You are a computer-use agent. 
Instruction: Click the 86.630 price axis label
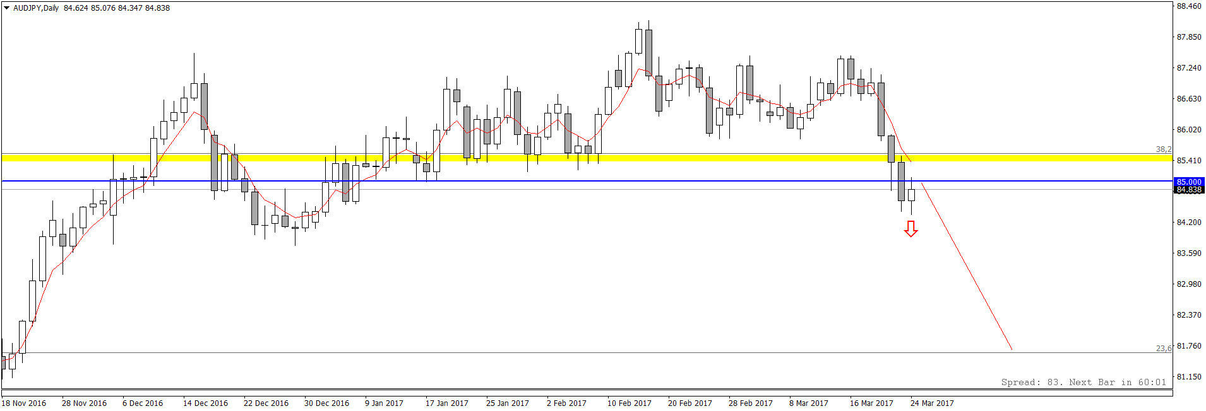(1189, 99)
